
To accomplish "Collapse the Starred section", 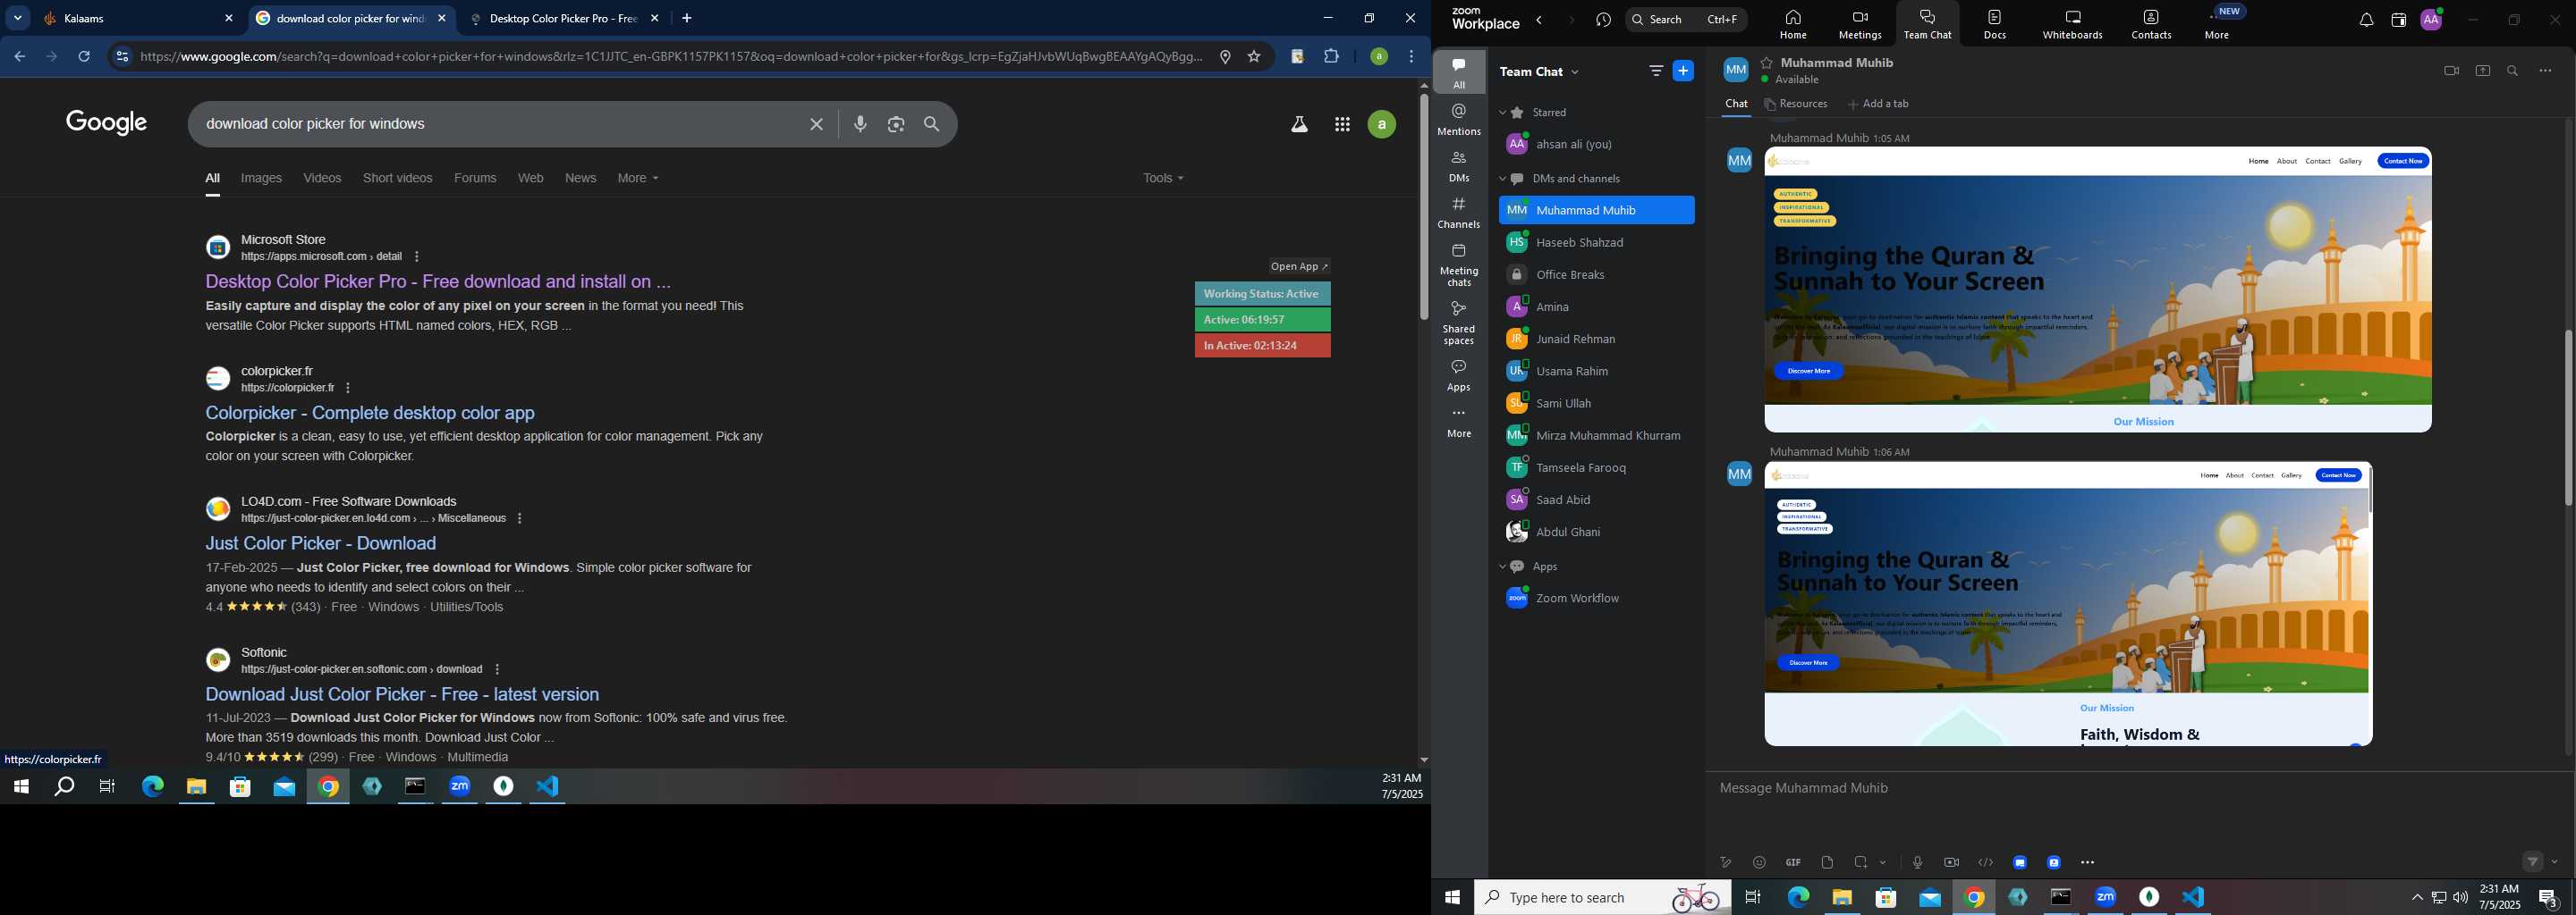I will click(x=1502, y=113).
